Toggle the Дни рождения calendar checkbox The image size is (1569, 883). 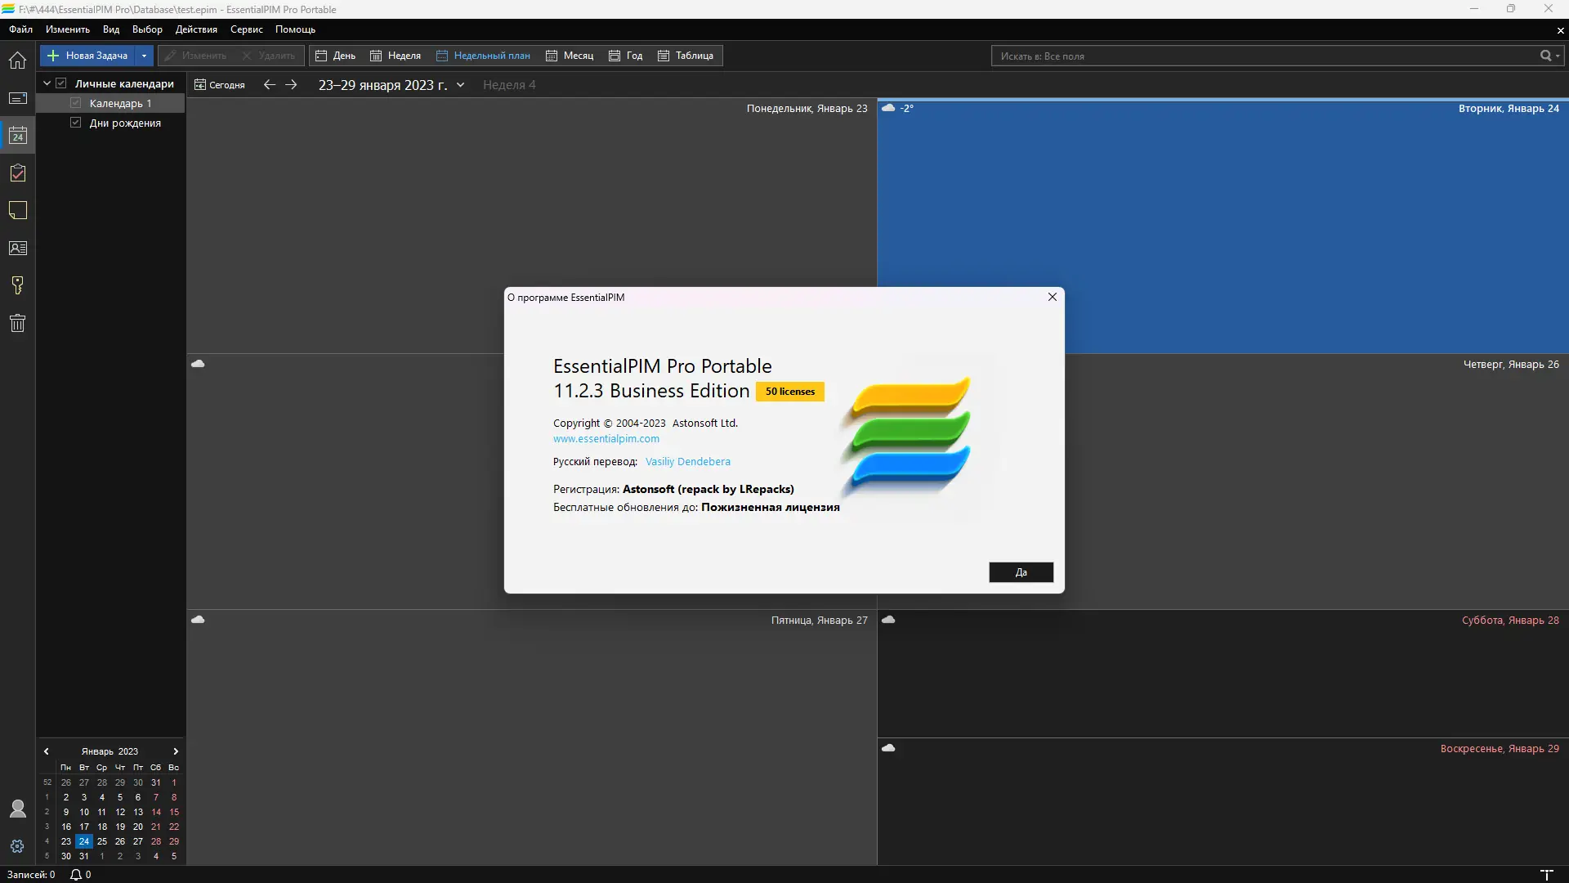[76, 123]
